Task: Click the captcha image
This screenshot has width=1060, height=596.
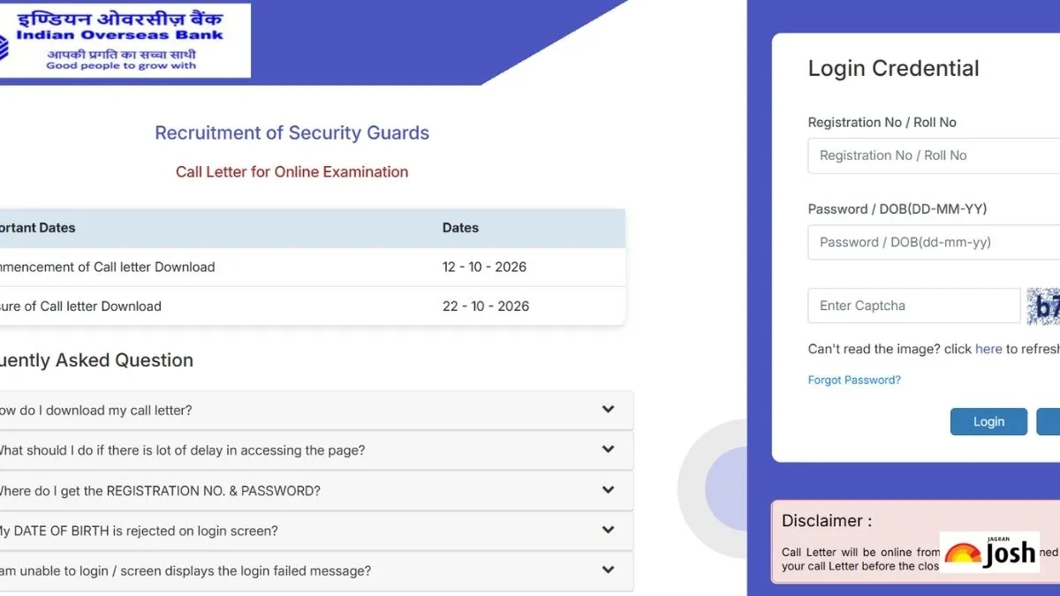Action: [1043, 306]
